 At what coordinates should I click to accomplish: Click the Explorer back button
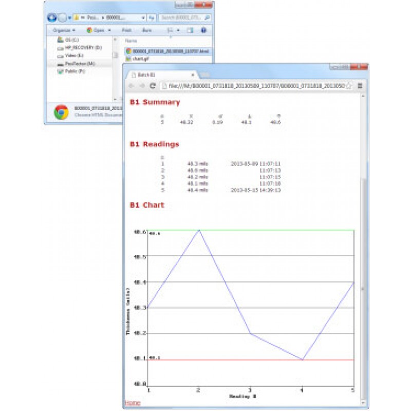[x=52, y=17]
